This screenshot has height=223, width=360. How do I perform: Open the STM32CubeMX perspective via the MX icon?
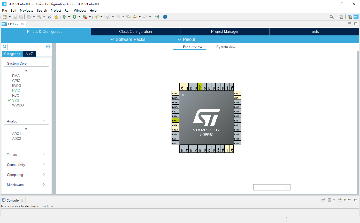click(356, 17)
